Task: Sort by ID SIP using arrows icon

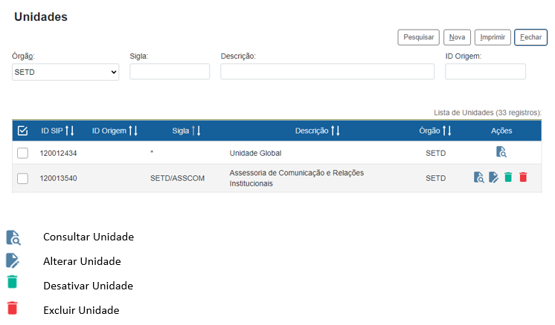Action: pyautogui.click(x=70, y=131)
